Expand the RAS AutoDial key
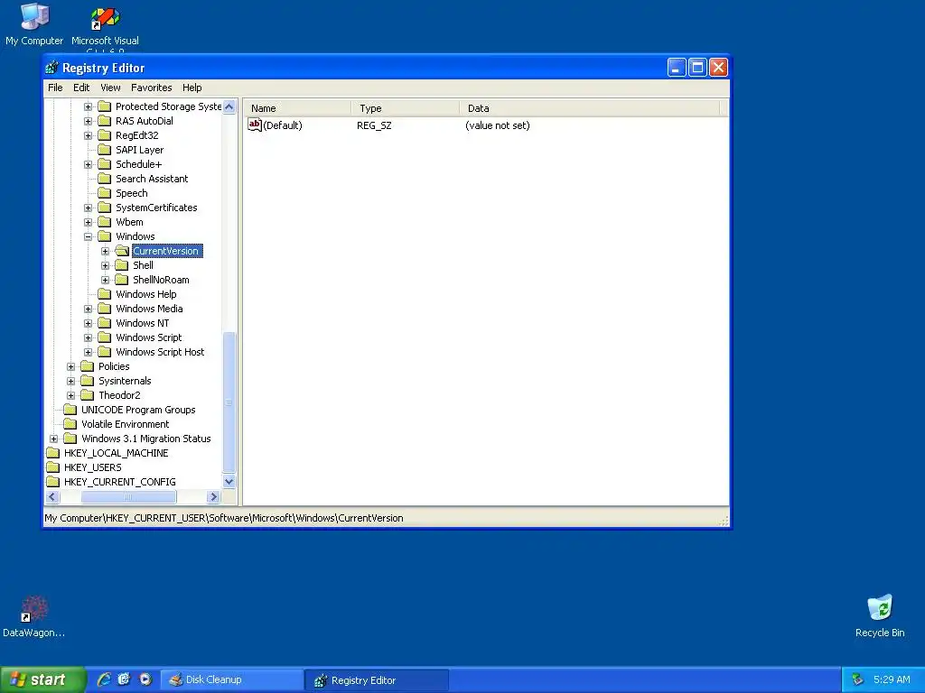Viewport: 925px width, 693px height. pyautogui.click(x=88, y=122)
